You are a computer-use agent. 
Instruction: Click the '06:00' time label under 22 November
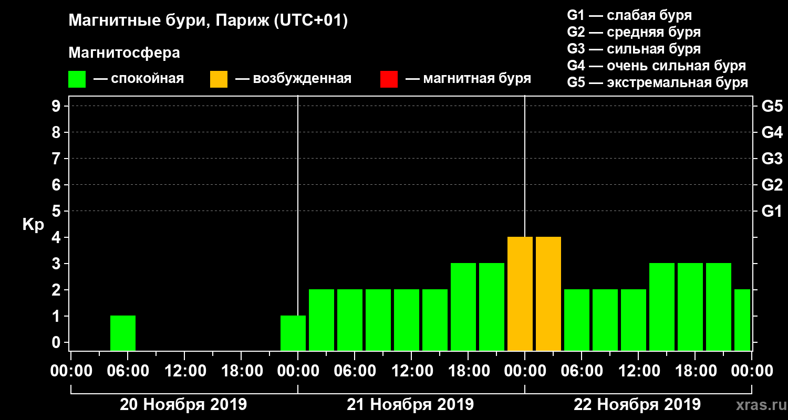(x=581, y=371)
